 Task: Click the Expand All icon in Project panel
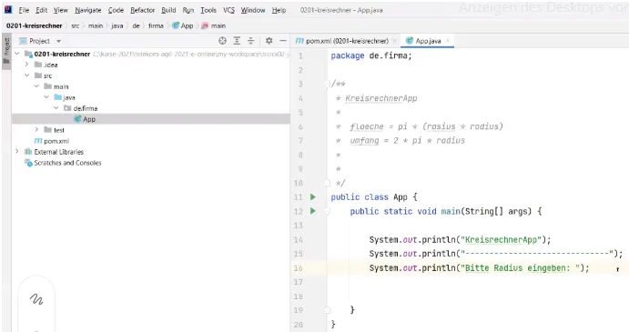pyautogui.click(x=237, y=41)
